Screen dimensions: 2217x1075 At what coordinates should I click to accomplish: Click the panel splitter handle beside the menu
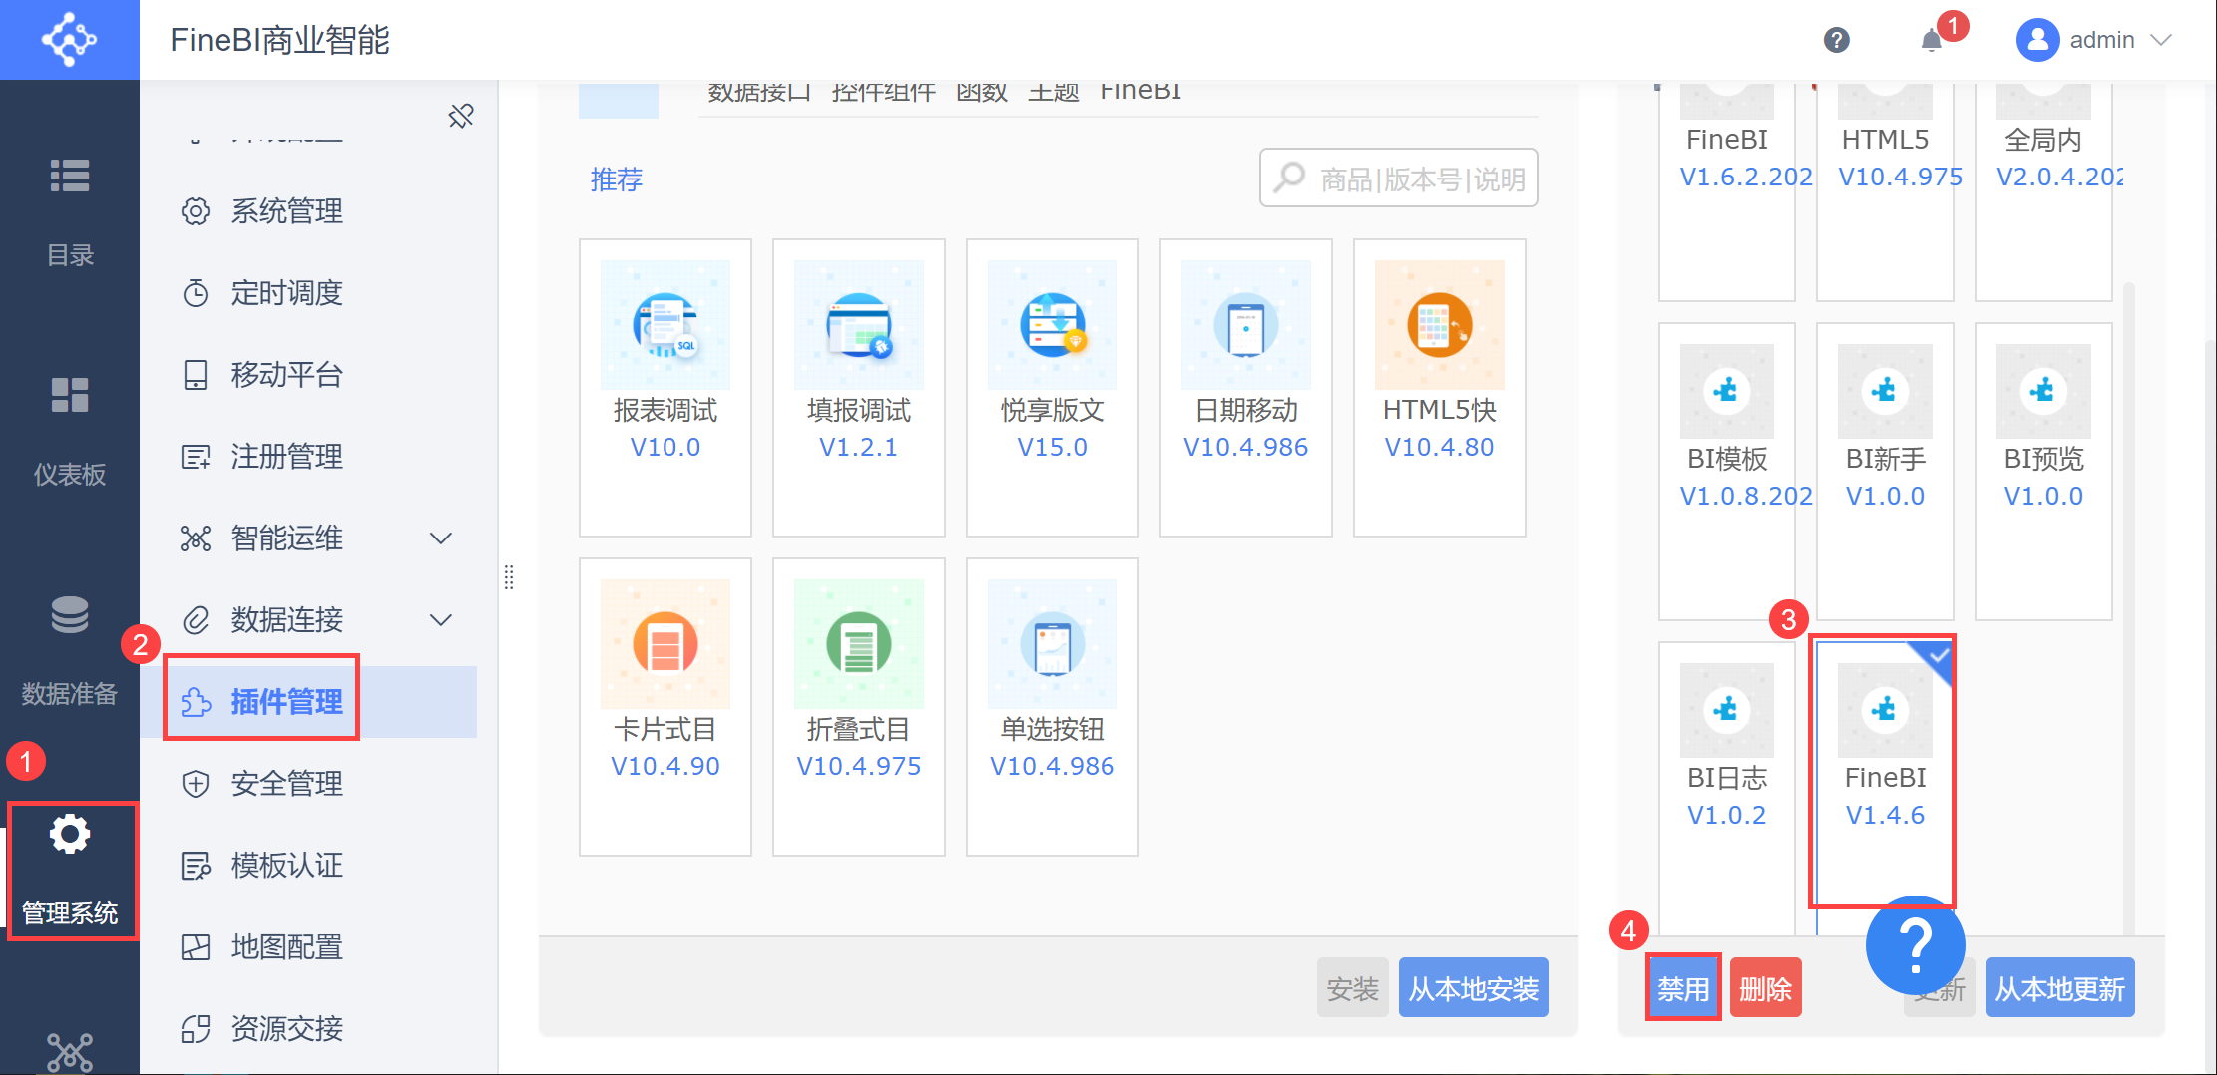[509, 577]
